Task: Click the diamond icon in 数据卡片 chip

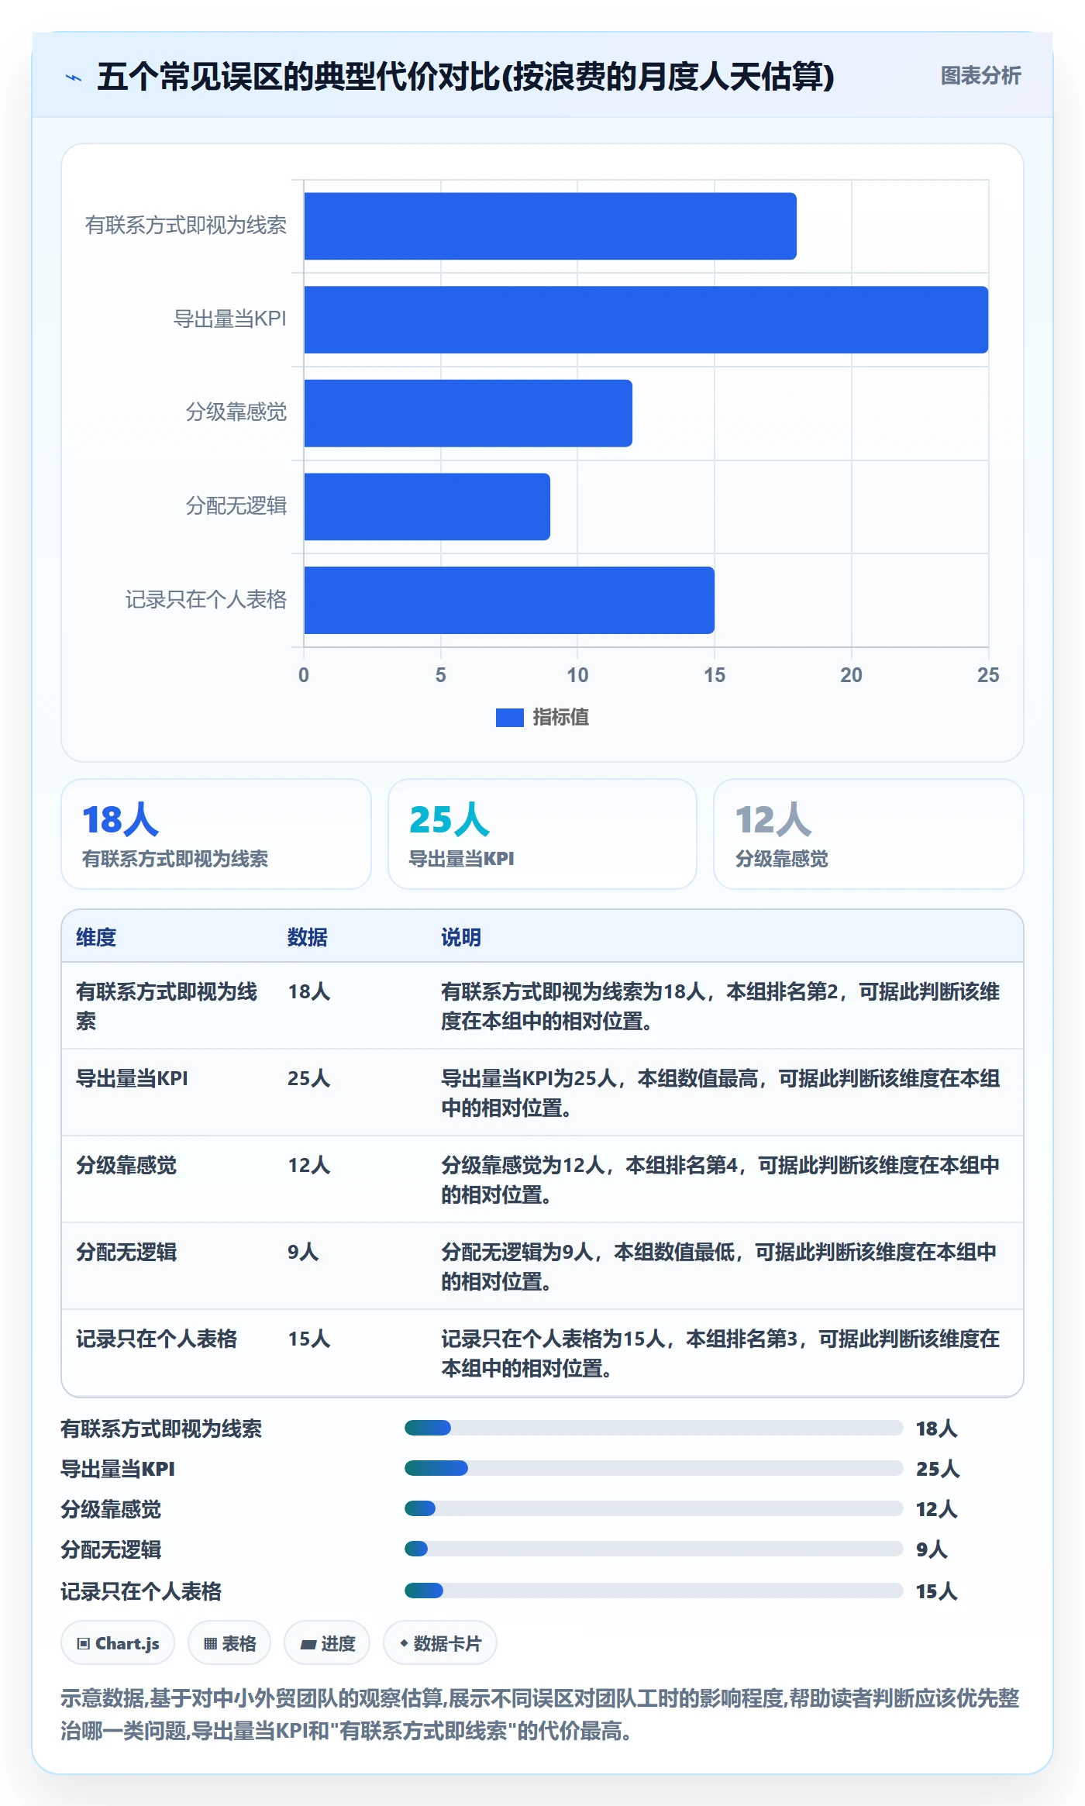Action: (x=404, y=1643)
